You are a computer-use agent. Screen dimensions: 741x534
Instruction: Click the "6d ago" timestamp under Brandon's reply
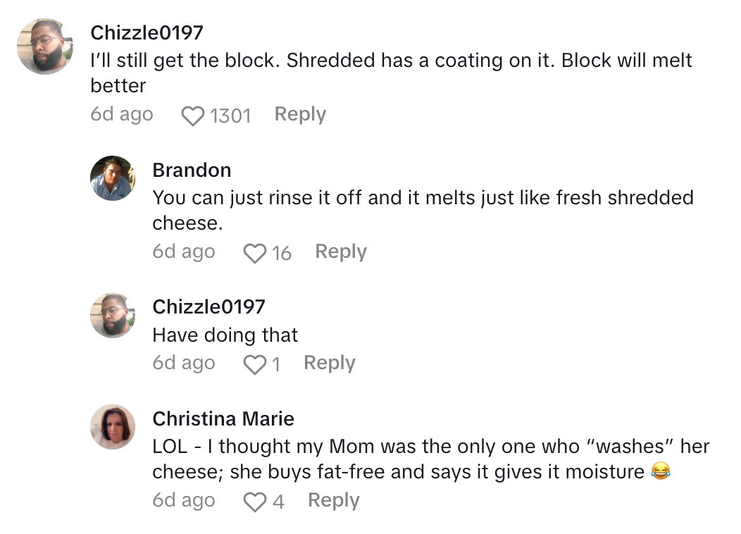184,252
